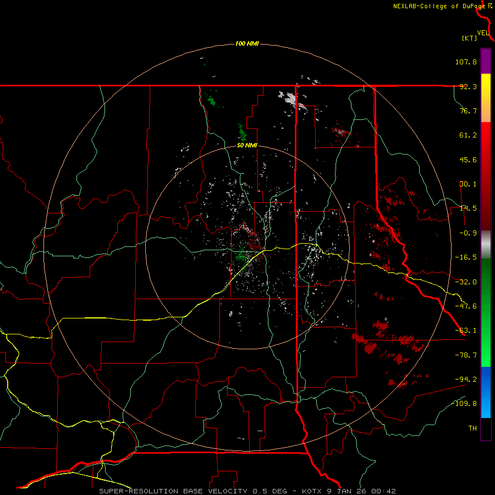This screenshot has width=495, height=495.
Task: Click the 76.7 scale value
Action: coord(468,111)
